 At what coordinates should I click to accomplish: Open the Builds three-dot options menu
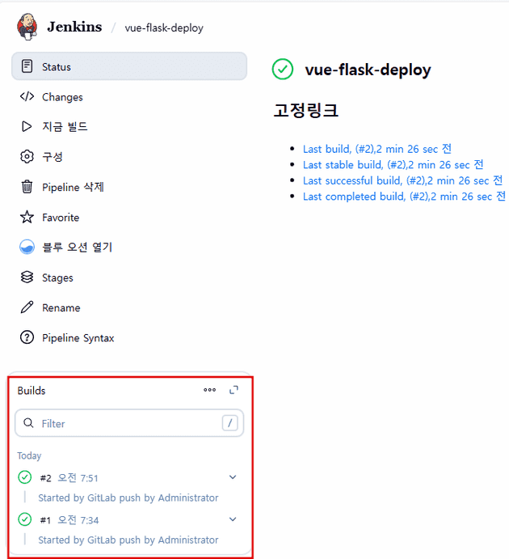click(x=209, y=390)
